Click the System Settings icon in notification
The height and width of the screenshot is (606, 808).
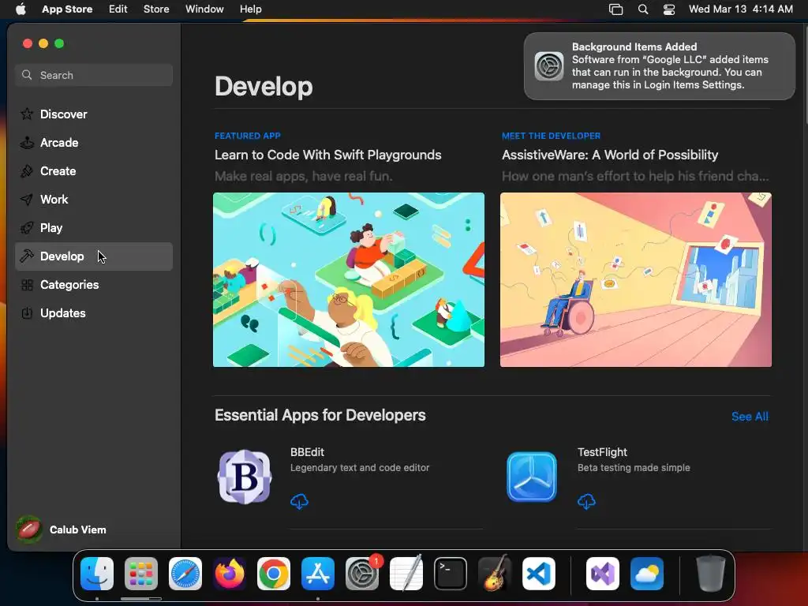(549, 66)
